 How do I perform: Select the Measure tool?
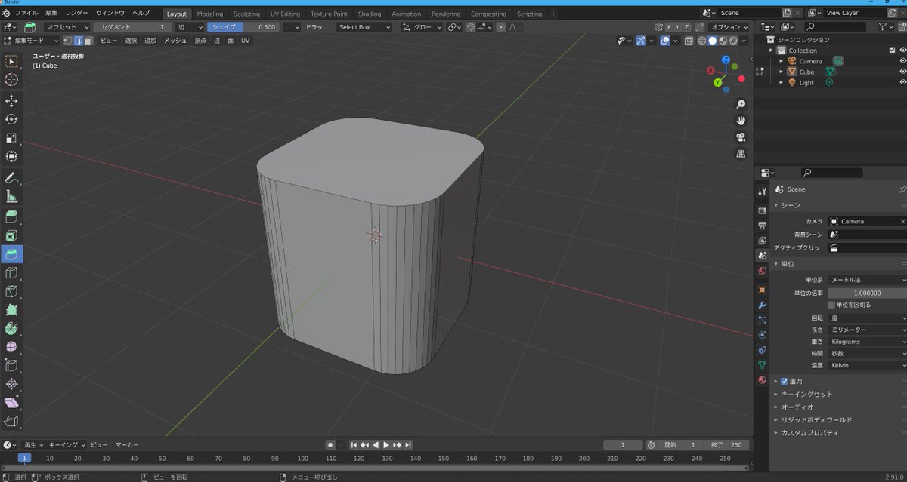11,197
